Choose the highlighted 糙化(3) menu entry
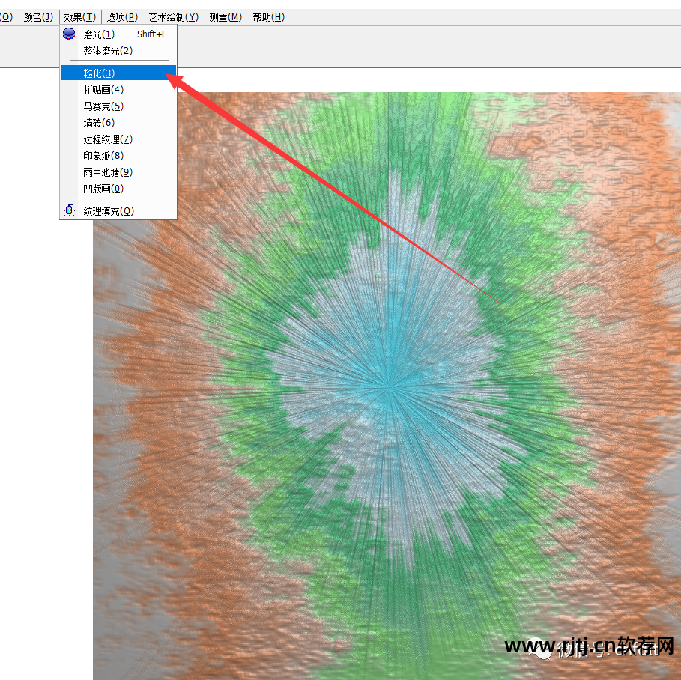This screenshot has height=680, width=681. [x=100, y=73]
